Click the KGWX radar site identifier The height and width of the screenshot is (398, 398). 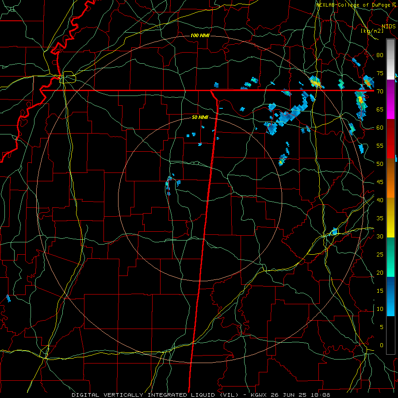coord(259,395)
